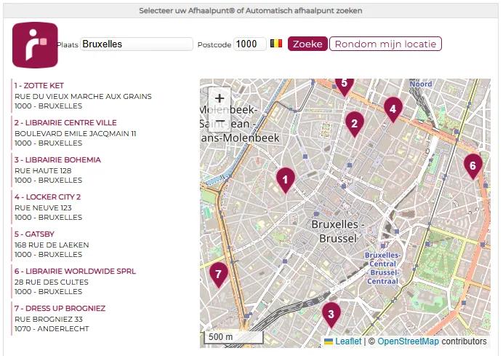Zoom out the map with minus button
503x356 pixels.
coord(220,121)
